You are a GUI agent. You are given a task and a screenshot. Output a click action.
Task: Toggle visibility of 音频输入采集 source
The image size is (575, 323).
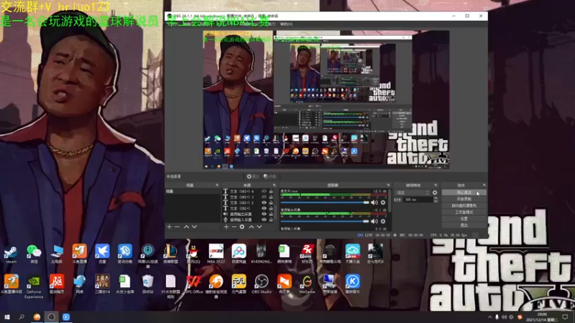click(x=264, y=220)
